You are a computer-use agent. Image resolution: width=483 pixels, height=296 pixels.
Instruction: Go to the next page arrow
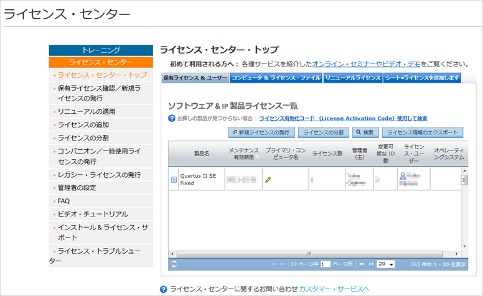tap(362, 264)
